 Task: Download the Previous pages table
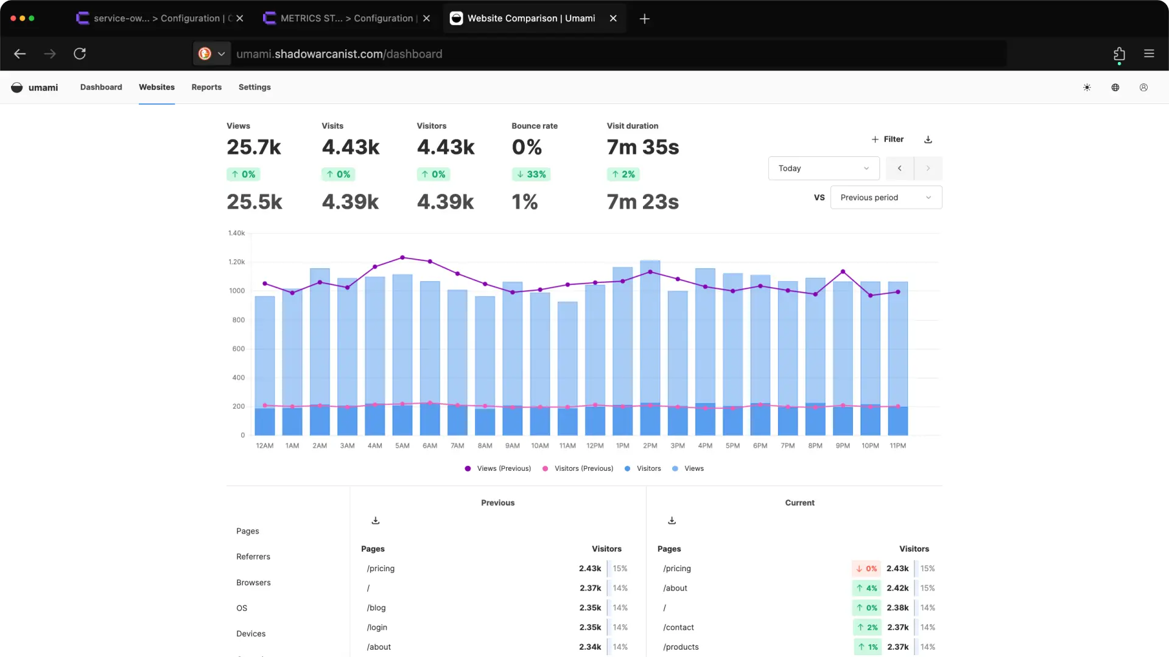[x=376, y=521]
